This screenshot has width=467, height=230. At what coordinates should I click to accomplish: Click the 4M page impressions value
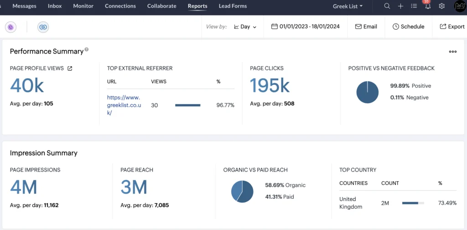point(24,188)
